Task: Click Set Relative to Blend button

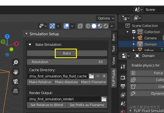Action: pos(47,105)
